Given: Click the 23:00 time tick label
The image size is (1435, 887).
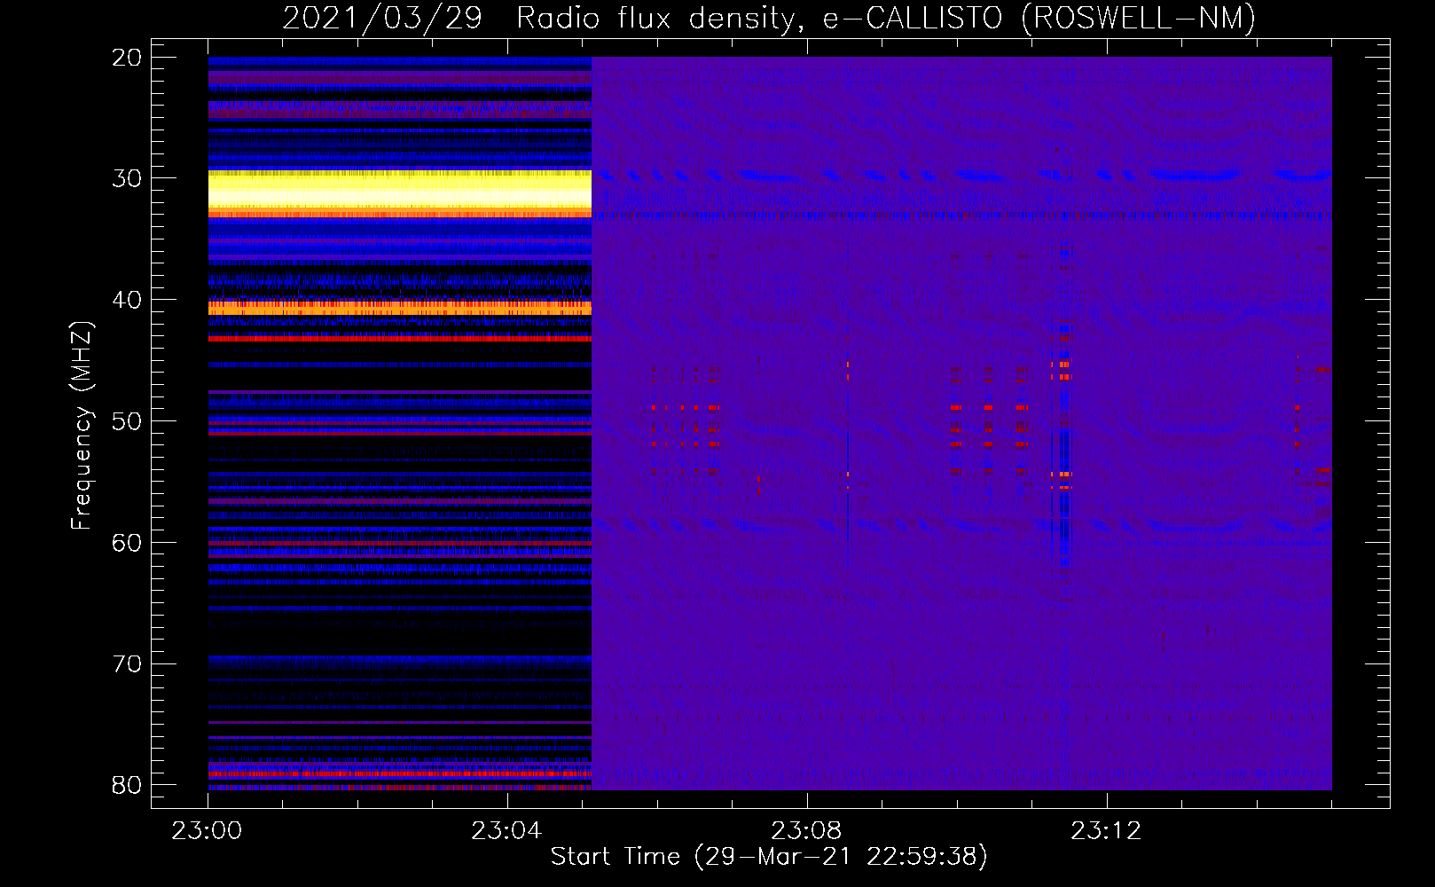Looking at the screenshot, I should [208, 831].
